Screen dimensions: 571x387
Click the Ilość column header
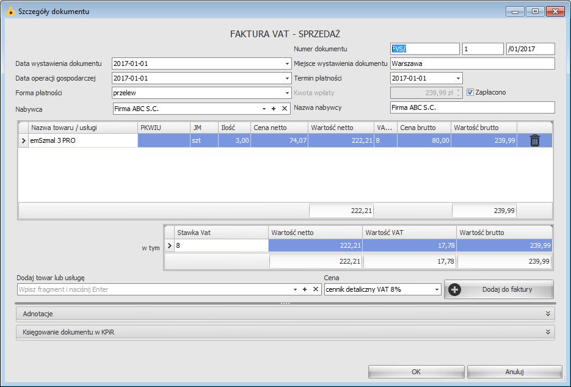235,128
